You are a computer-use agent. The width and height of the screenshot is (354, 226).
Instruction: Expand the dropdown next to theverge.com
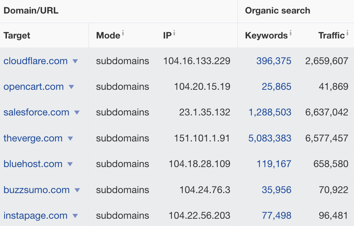[70, 138]
